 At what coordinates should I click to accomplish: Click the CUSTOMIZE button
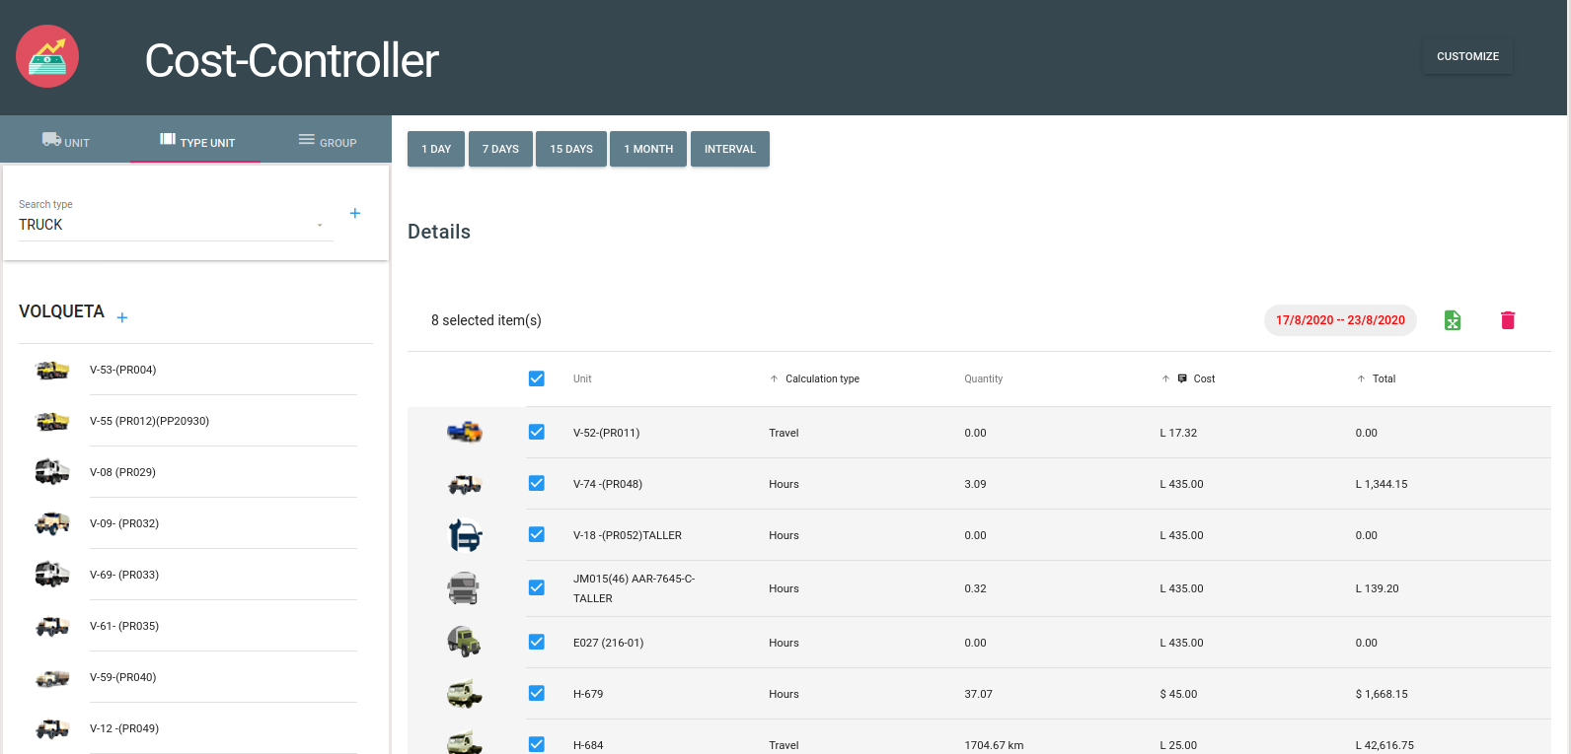point(1467,56)
